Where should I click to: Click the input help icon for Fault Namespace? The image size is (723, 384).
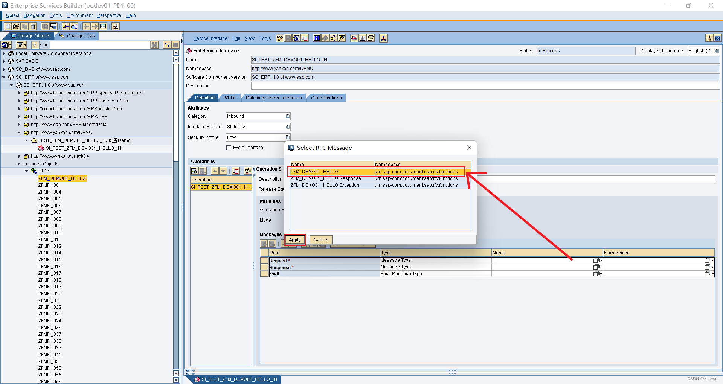pos(709,274)
